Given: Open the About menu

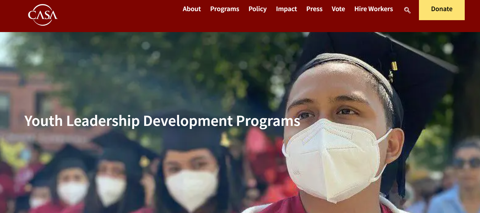Looking at the screenshot, I should [192, 9].
